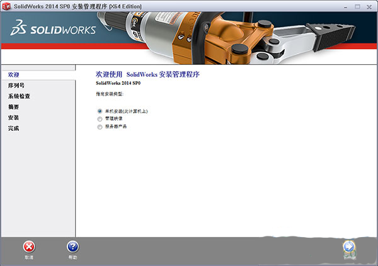Click the red Cancel (取消) icon
378x266 pixels.
pyautogui.click(x=29, y=247)
